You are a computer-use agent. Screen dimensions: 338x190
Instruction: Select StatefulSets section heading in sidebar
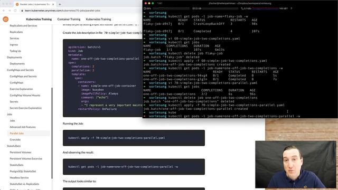[14, 146]
